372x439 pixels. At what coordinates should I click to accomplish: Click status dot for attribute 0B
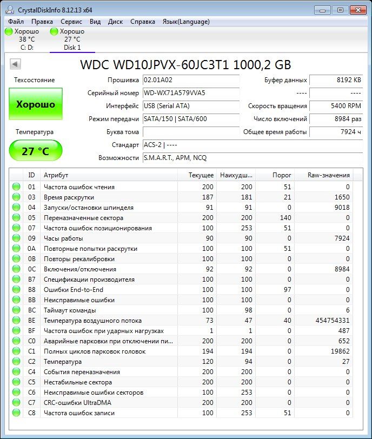[x=16, y=258]
